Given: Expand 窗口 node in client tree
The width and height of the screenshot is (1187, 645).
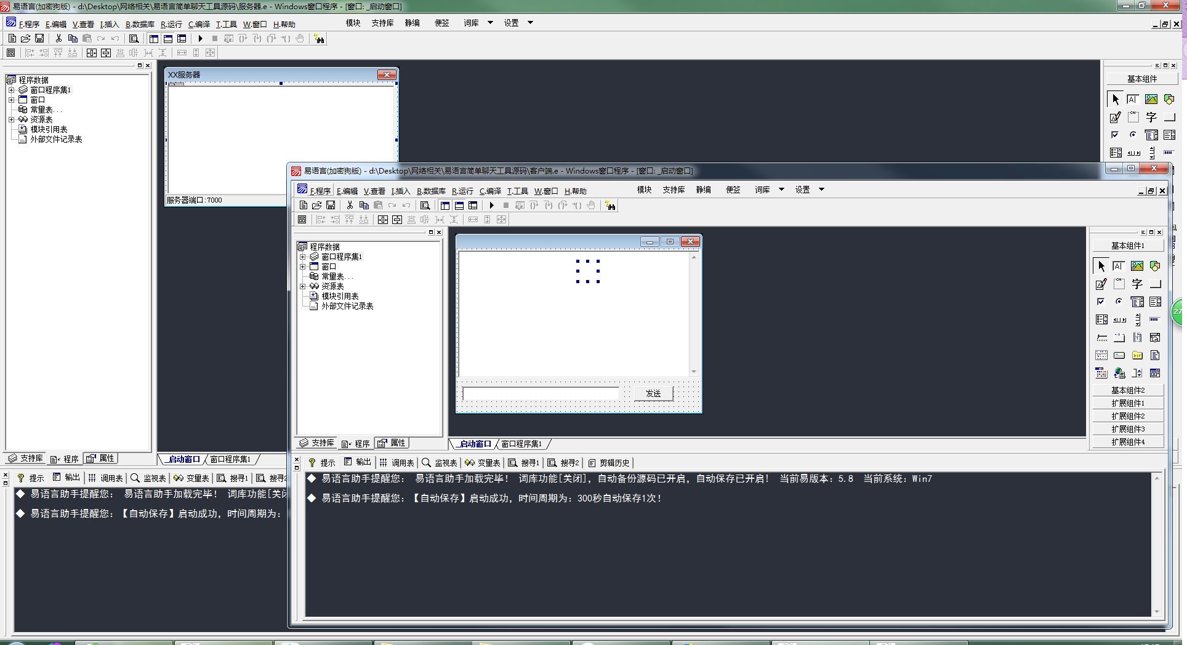Looking at the screenshot, I should 302,266.
